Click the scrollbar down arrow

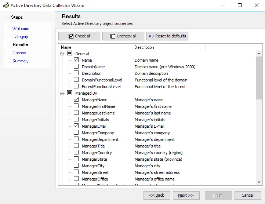tap(259, 182)
